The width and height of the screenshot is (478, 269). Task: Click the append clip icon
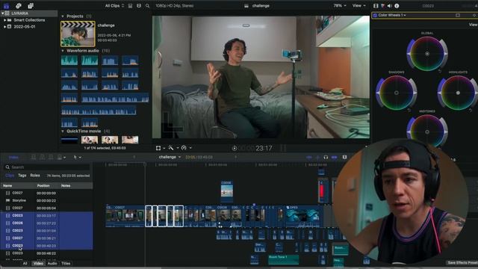(x=51, y=157)
